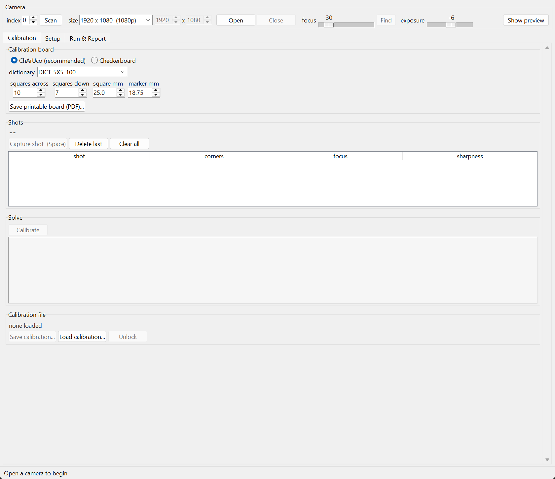Switch to the Setup tab

[53, 38]
